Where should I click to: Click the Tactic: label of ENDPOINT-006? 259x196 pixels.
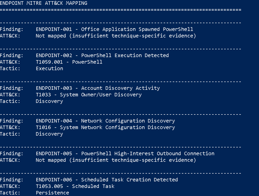[x=10, y=193]
